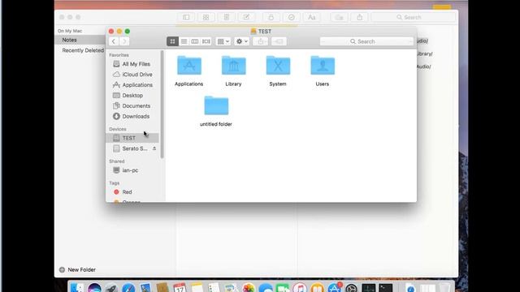Viewport: 520px width, 292px height.
Task: Click share icon in Notes toolbar
Action: pyautogui.click(x=360, y=17)
